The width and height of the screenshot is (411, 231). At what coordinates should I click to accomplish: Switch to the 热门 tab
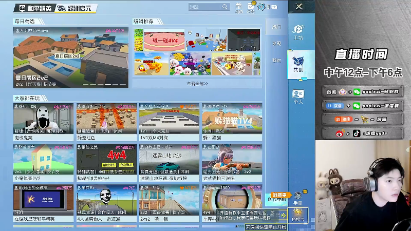276,27
